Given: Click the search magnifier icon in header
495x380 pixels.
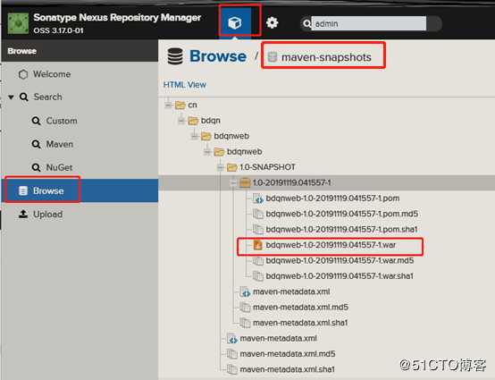Looking at the screenshot, I should (x=306, y=23).
